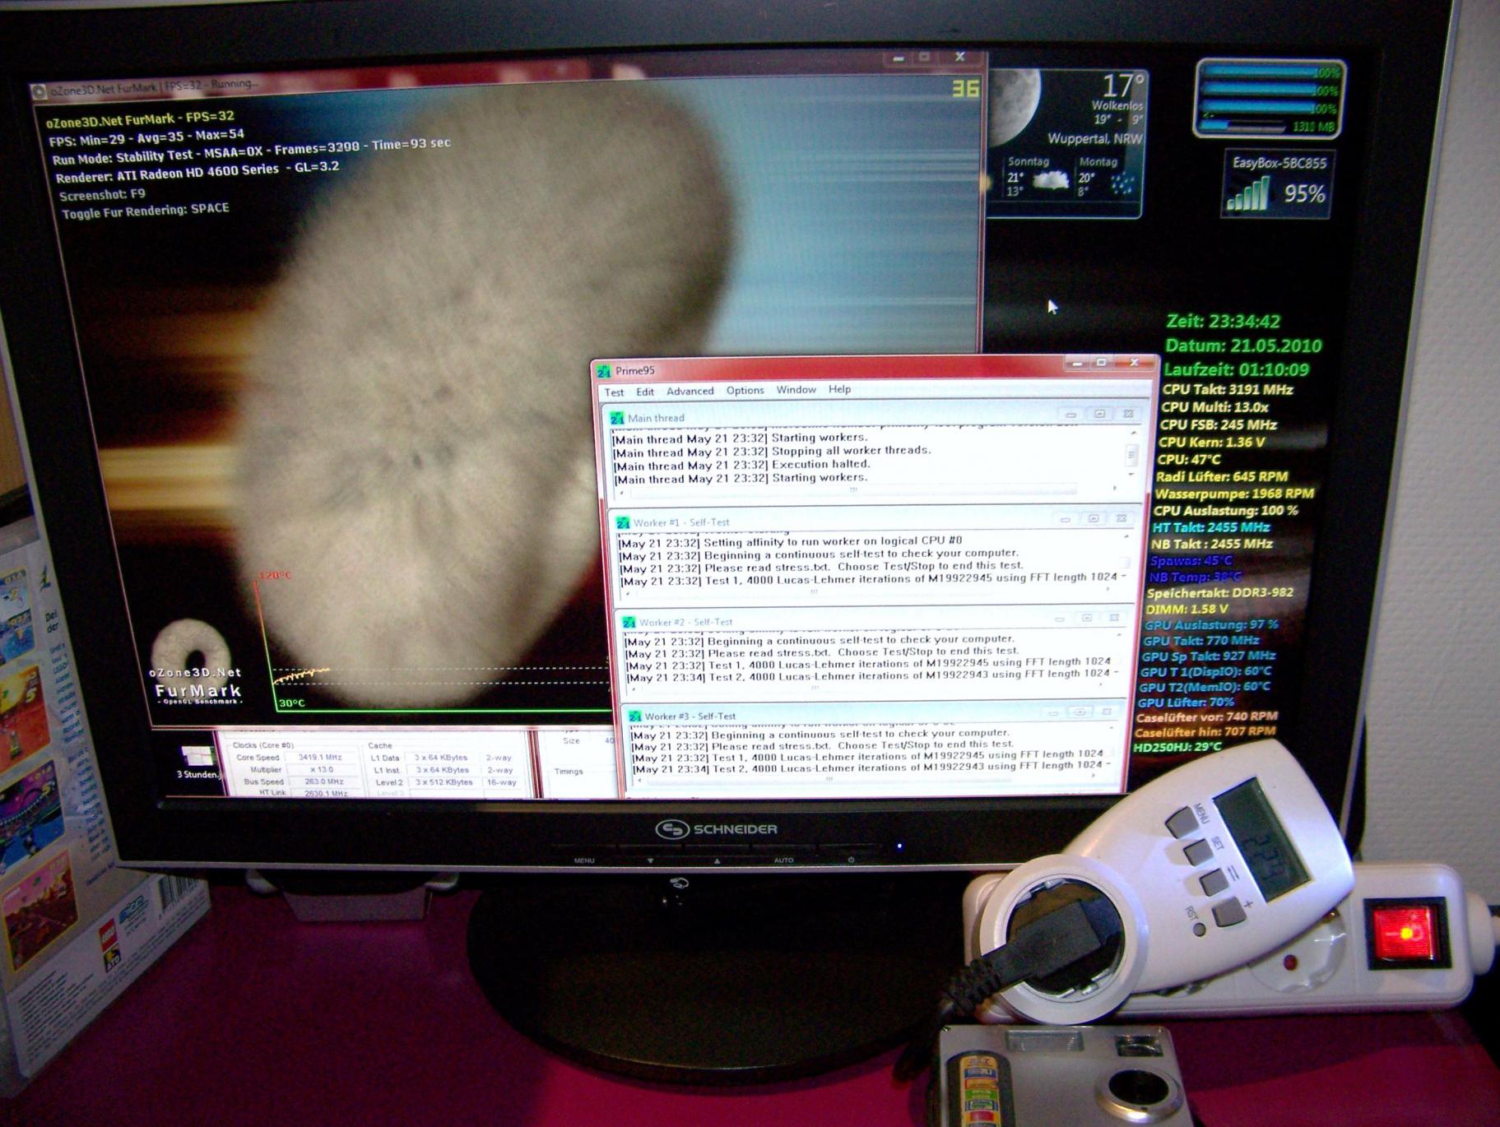Click the Main thread vertical scrollbar

click(1131, 454)
